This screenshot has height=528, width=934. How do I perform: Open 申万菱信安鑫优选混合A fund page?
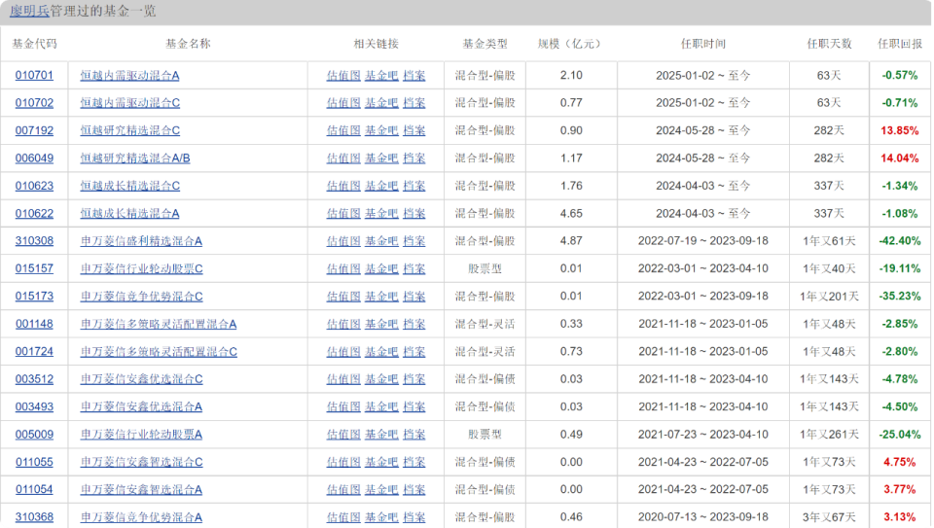coord(141,406)
